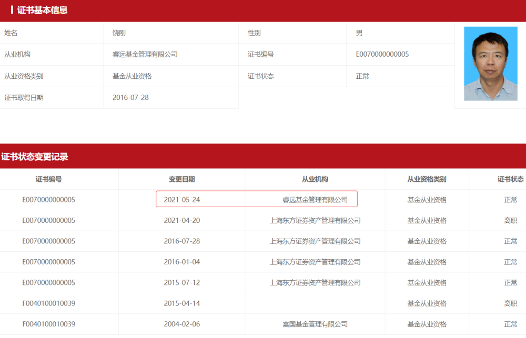Click the 从业机构 column header in the records table
The height and width of the screenshot is (338, 526).
[315, 179]
